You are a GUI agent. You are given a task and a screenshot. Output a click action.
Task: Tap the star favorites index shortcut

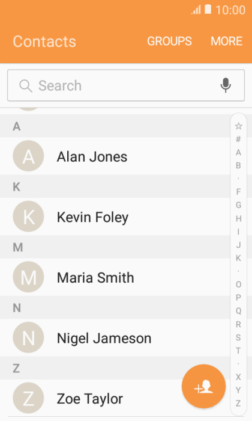238,126
